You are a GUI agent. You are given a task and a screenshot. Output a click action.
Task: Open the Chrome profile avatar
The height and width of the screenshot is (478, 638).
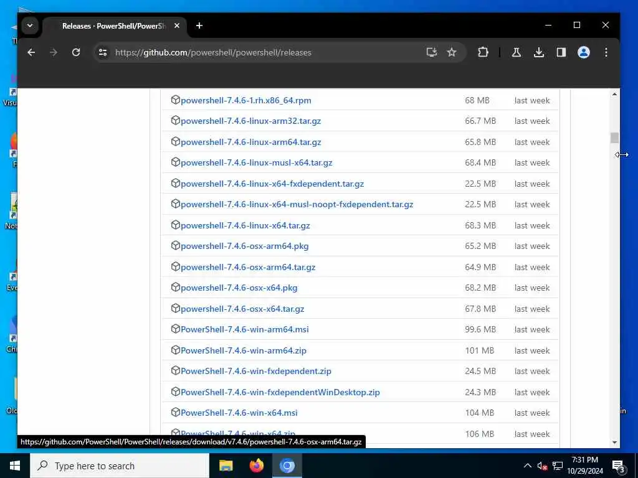[583, 52]
